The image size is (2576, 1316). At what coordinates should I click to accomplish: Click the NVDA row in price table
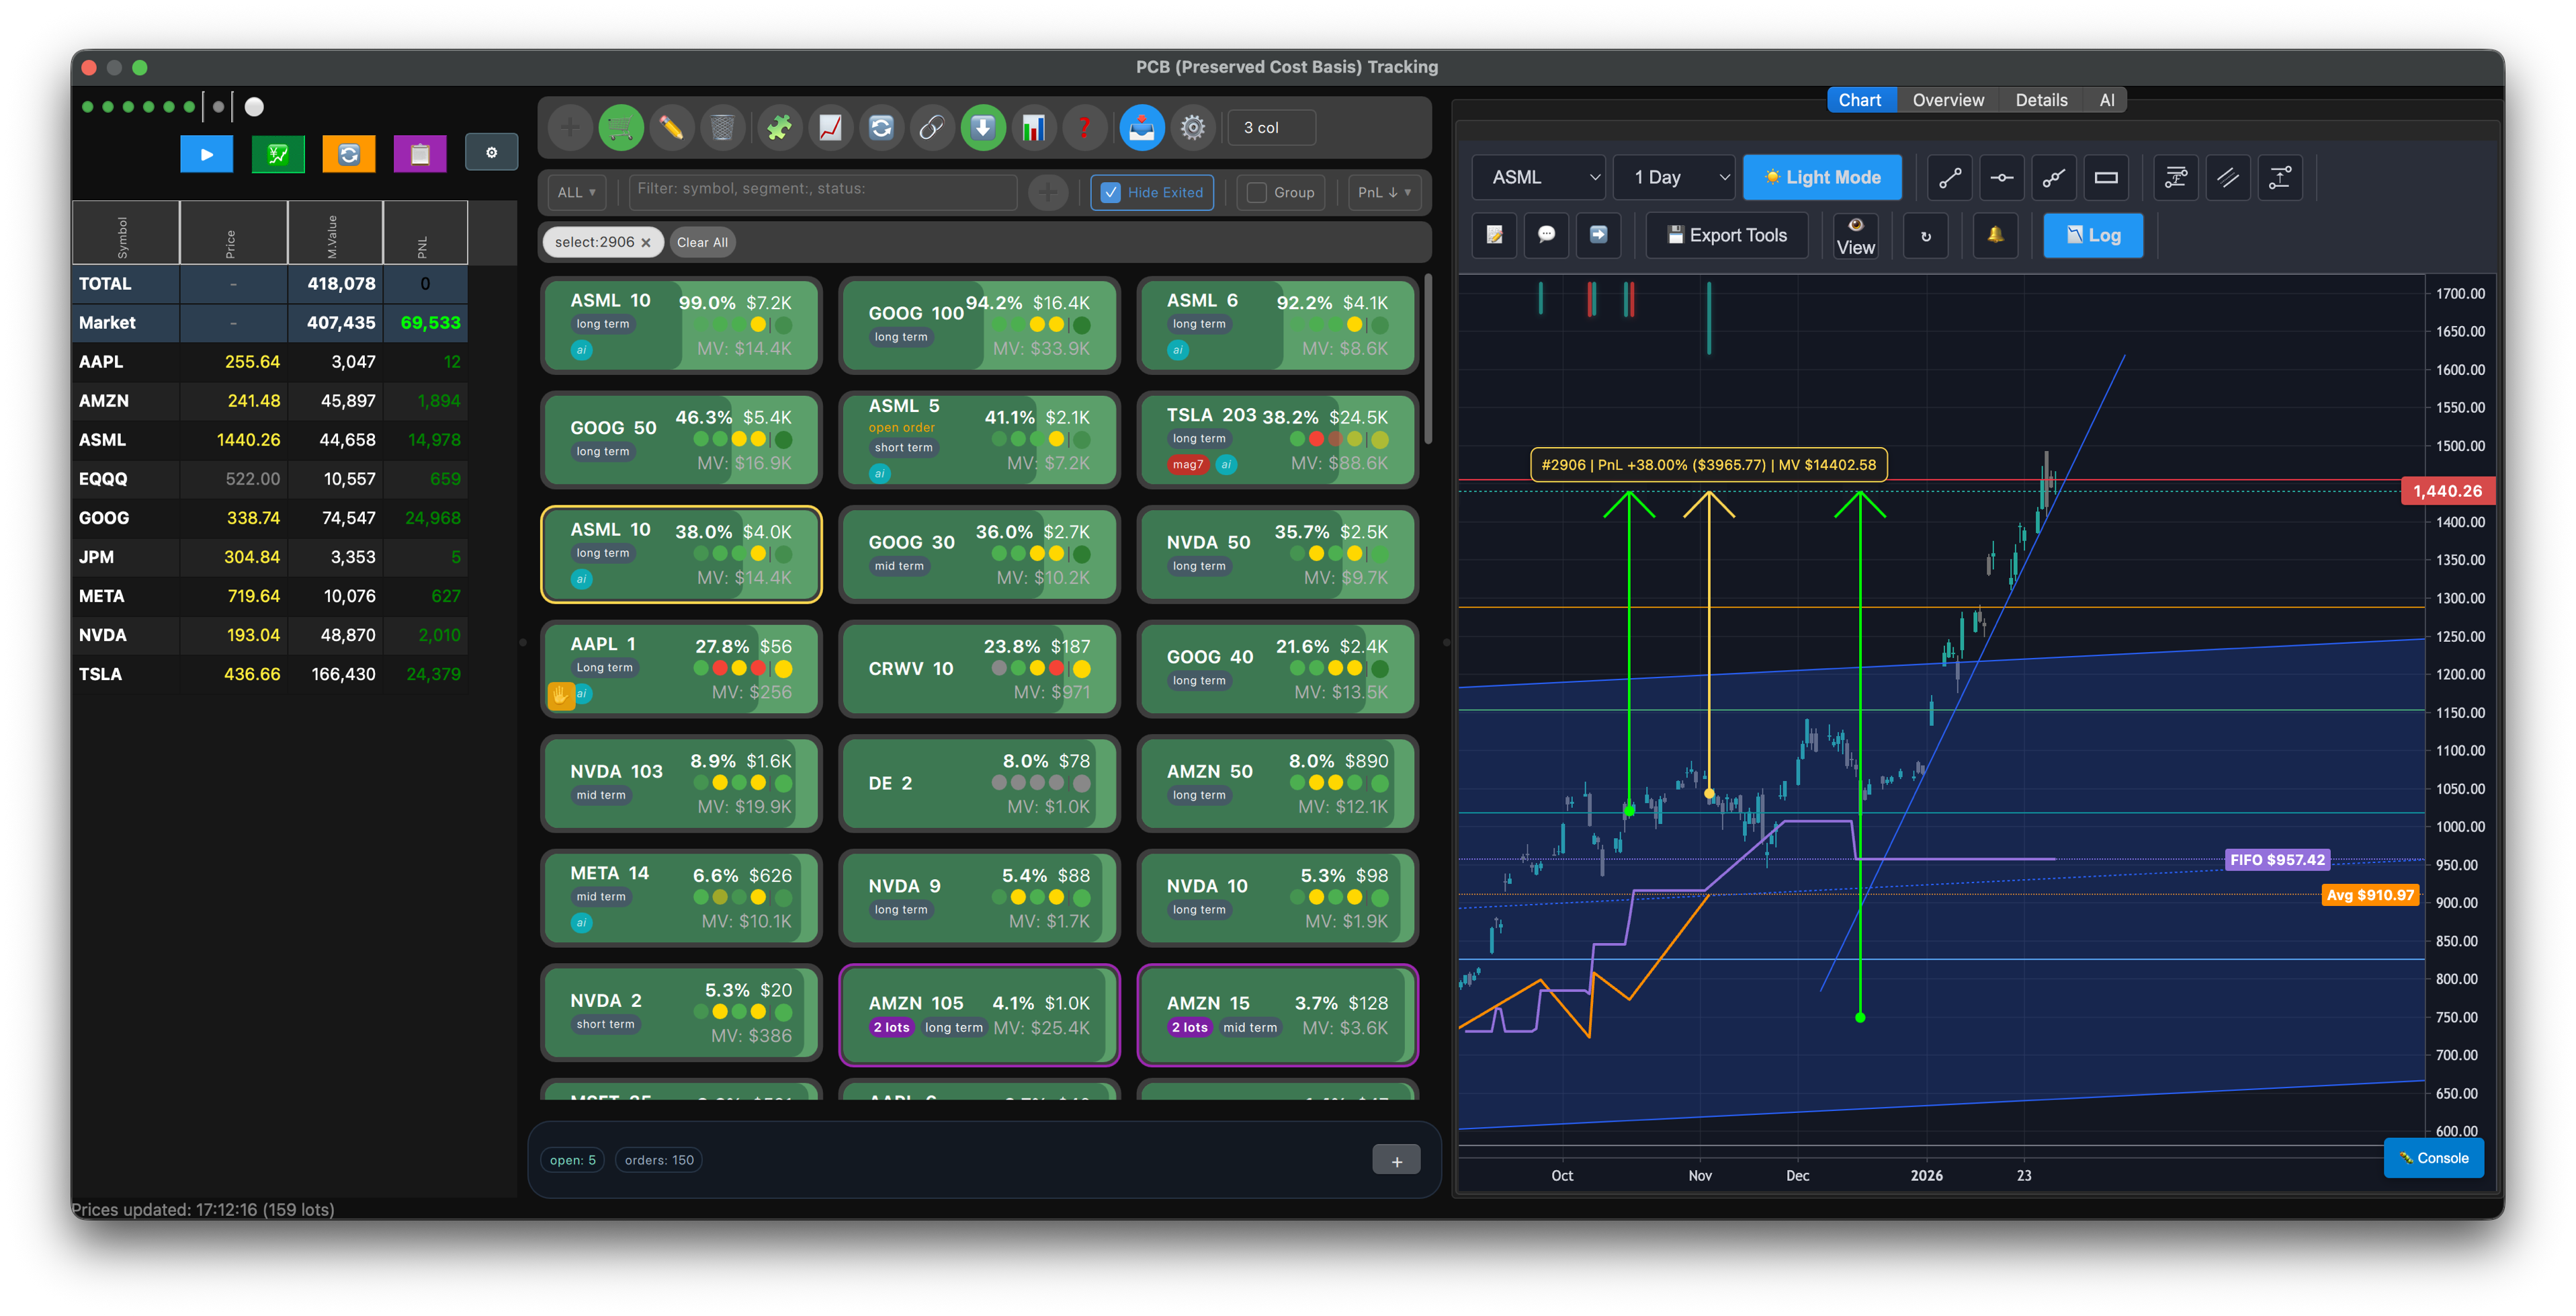click(x=270, y=635)
